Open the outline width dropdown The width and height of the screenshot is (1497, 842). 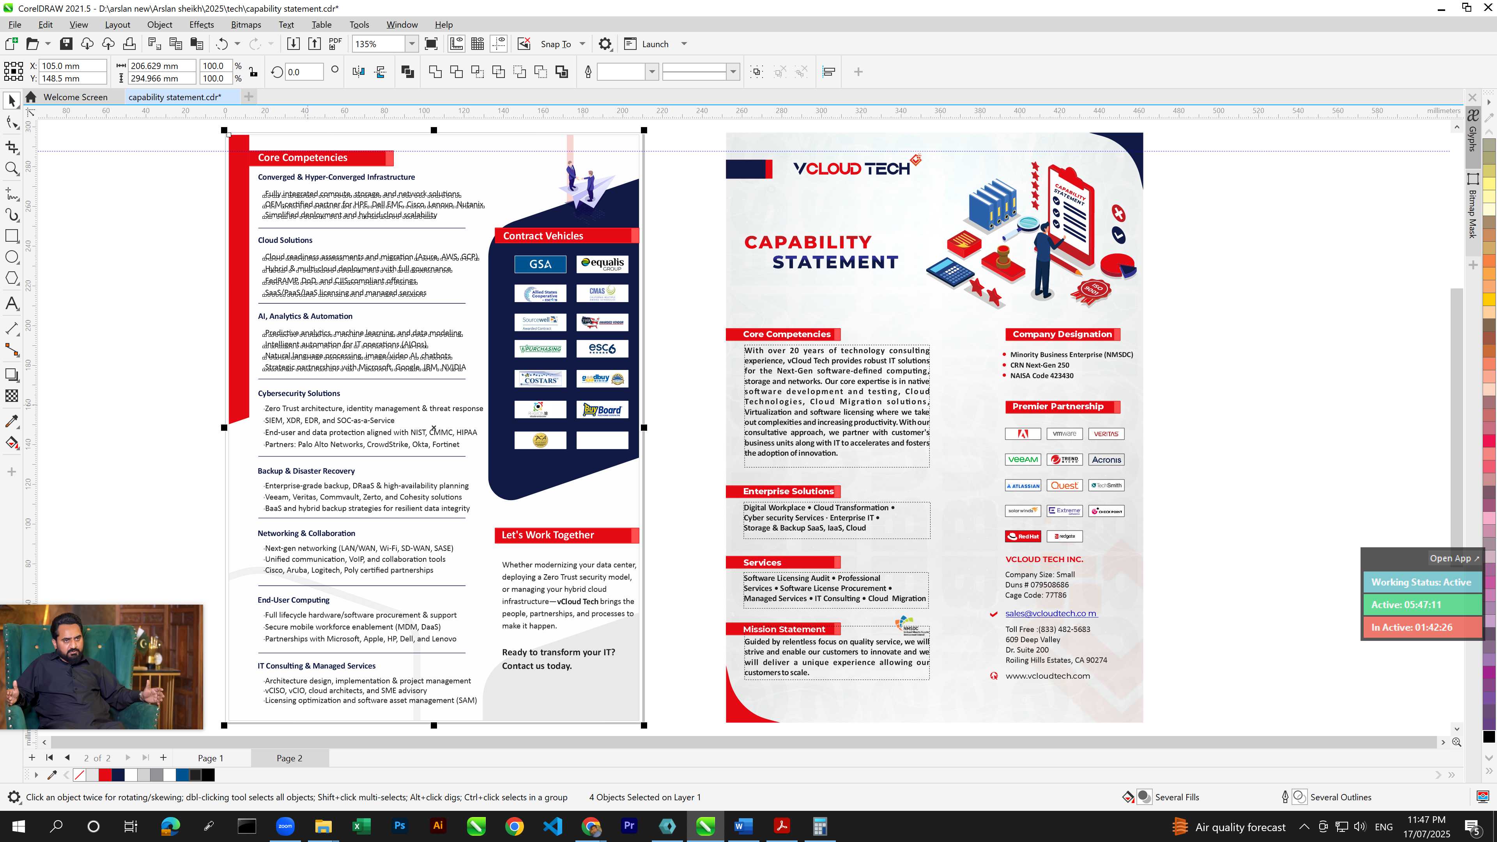coord(652,71)
